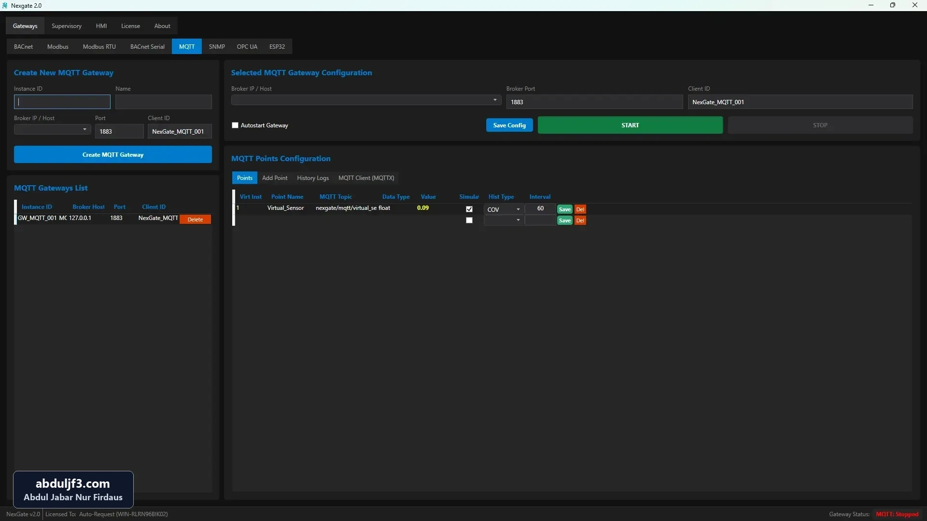Enable the Autostart Gateway checkbox
Viewport: 927px width, 521px height.
[235, 125]
